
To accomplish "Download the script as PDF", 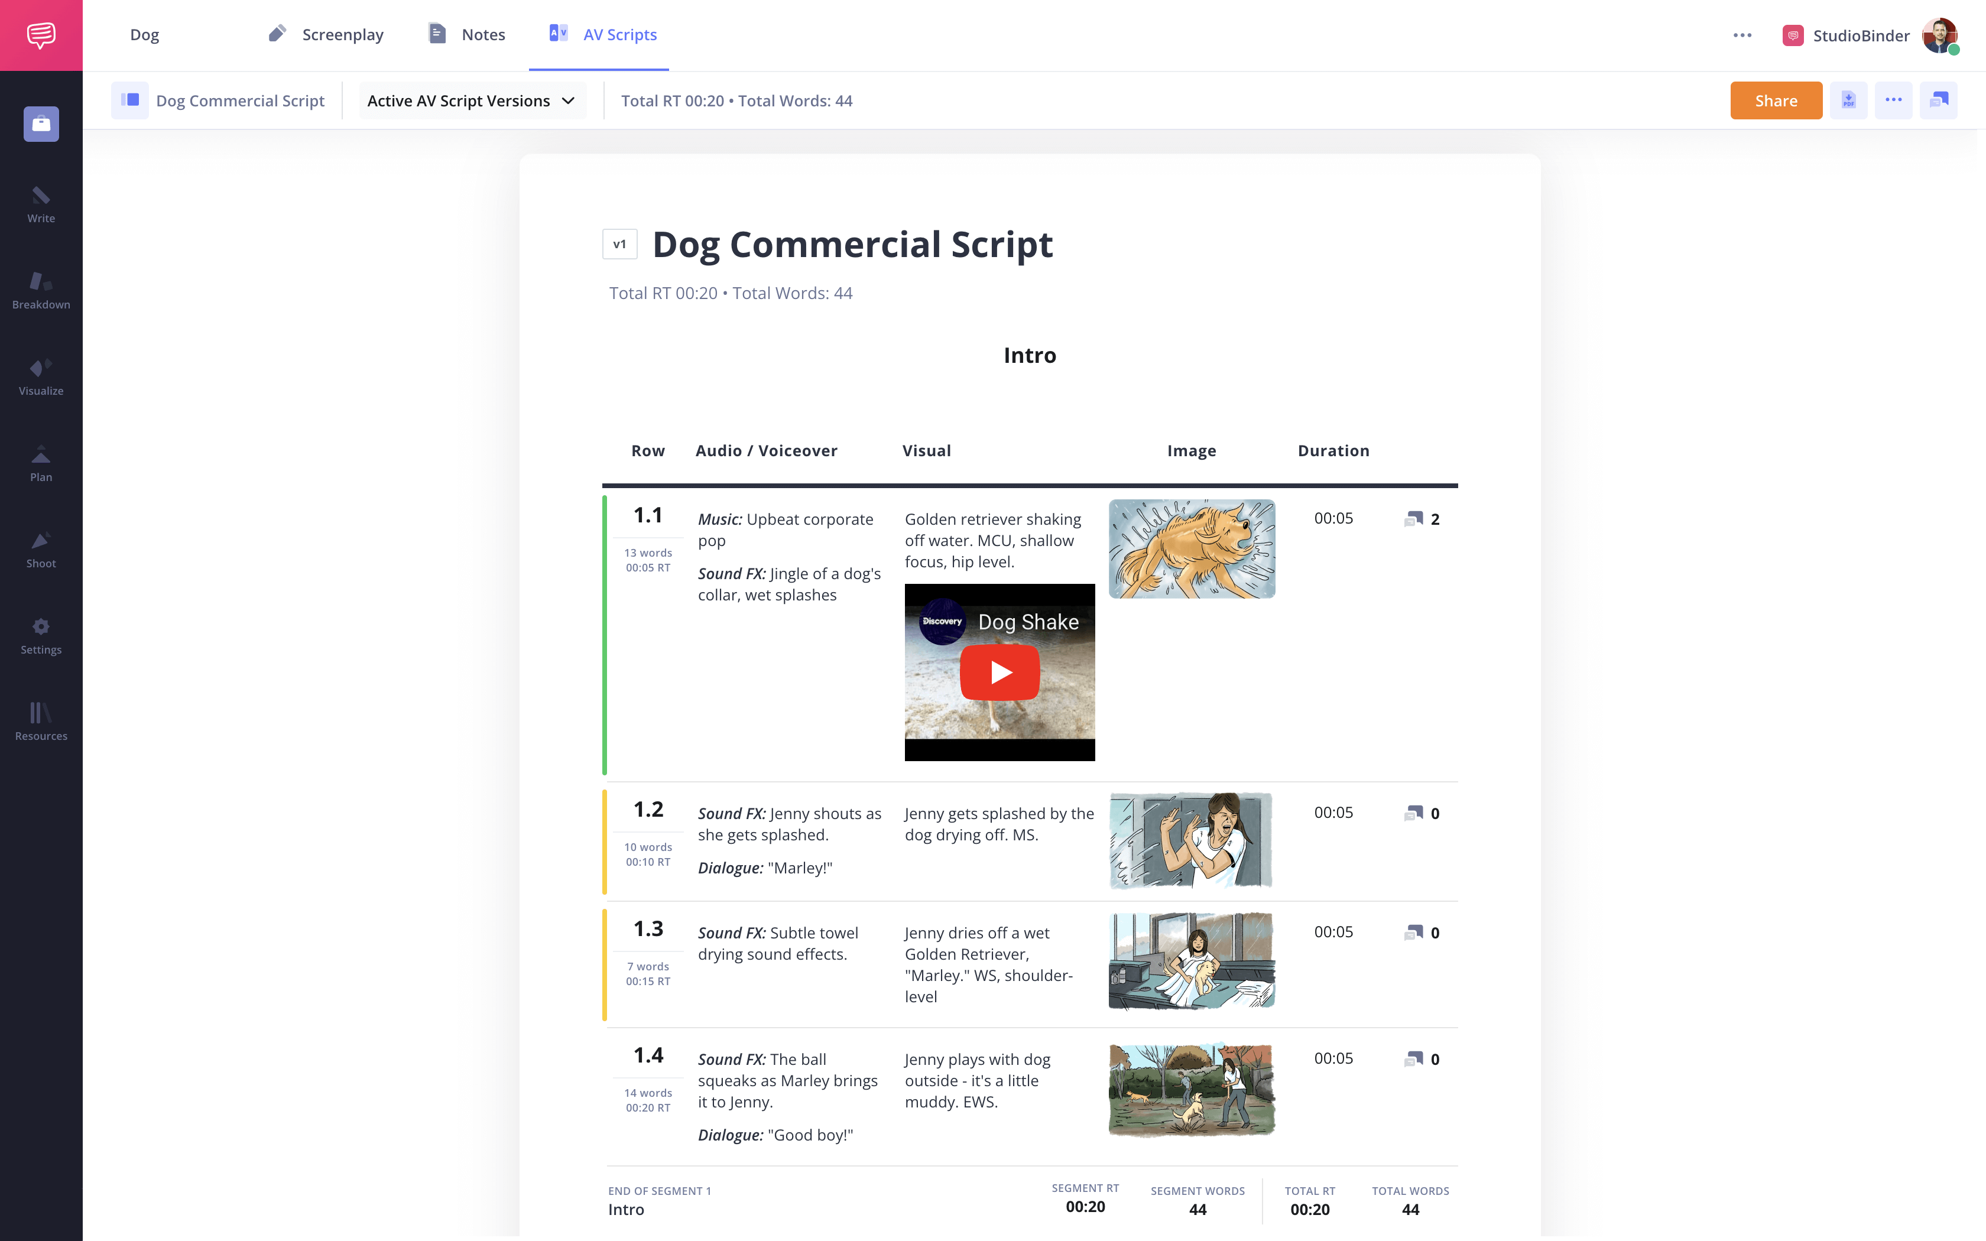I will click(1849, 100).
